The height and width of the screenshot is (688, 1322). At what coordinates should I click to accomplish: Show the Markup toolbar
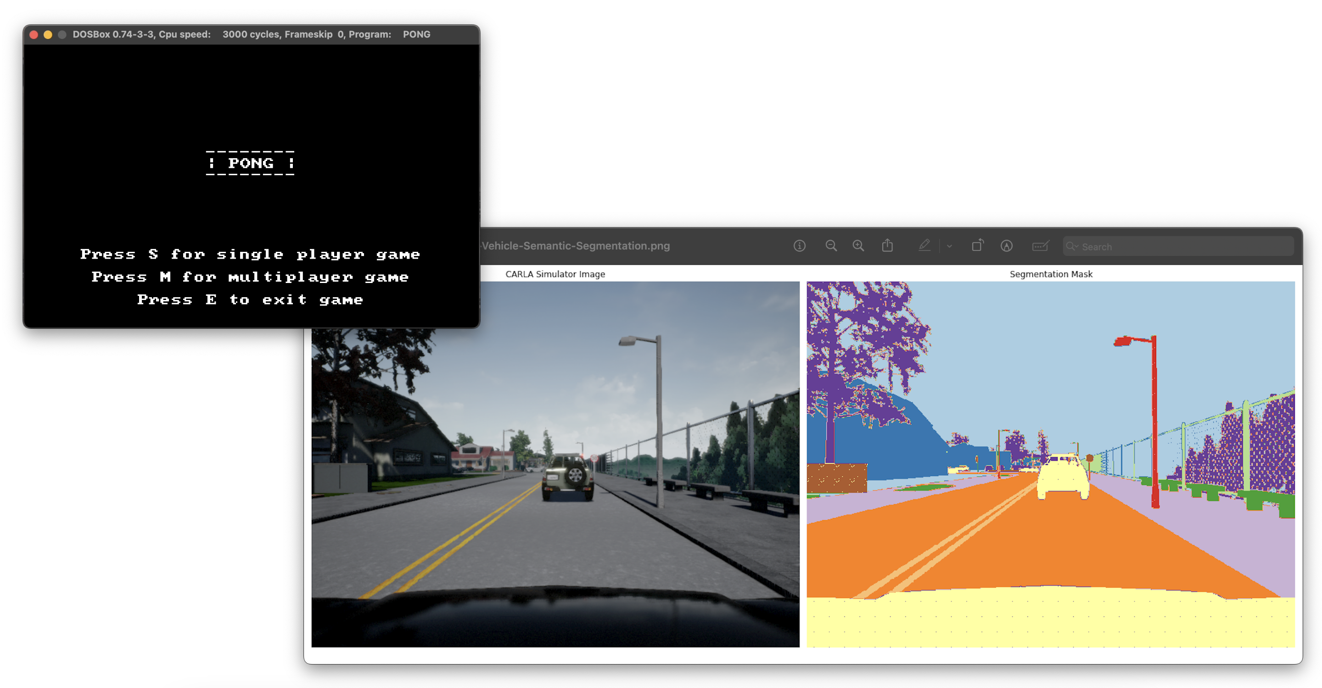[x=1006, y=246]
